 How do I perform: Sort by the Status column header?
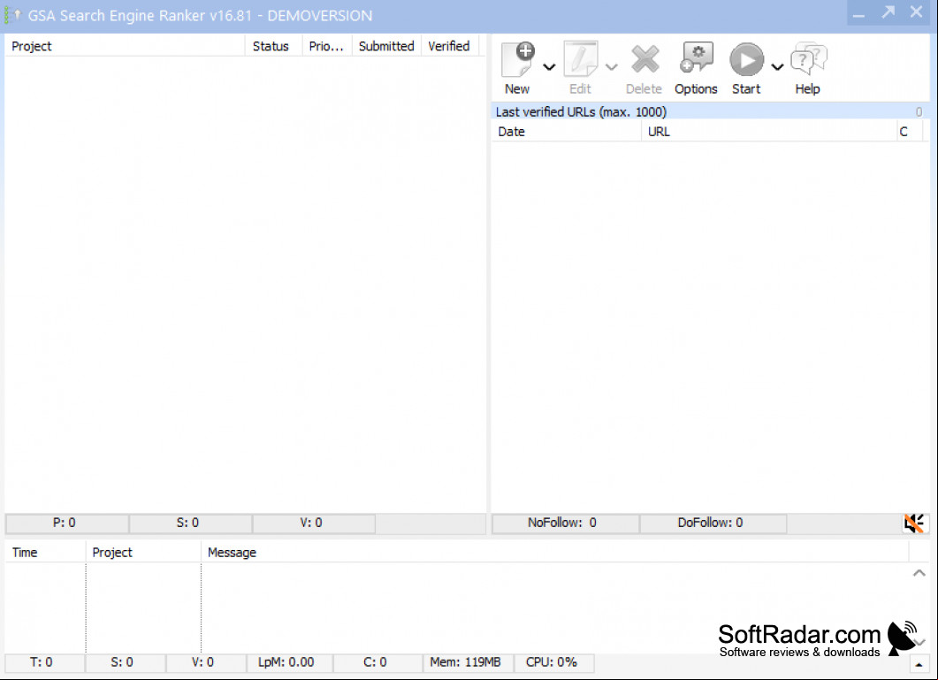pos(273,46)
